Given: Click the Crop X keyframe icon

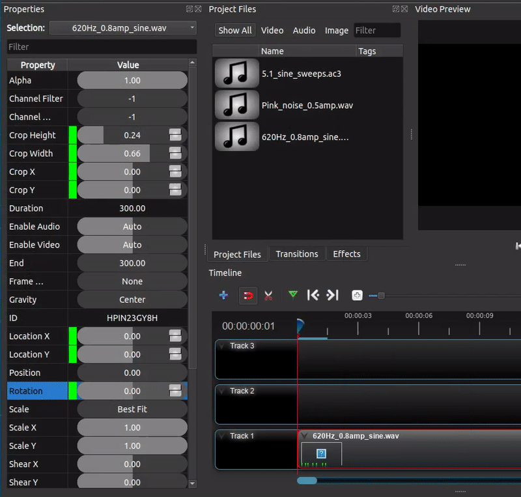Looking at the screenshot, I should coord(175,171).
